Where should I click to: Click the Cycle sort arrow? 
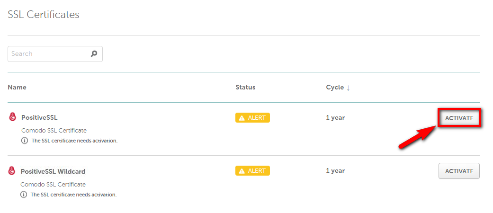pyautogui.click(x=348, y=88)
